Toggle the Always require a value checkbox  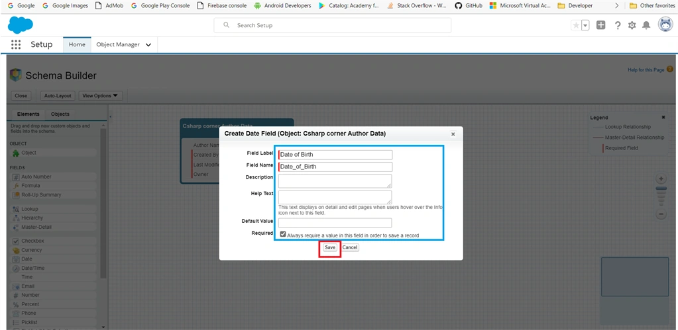[283, 234]
